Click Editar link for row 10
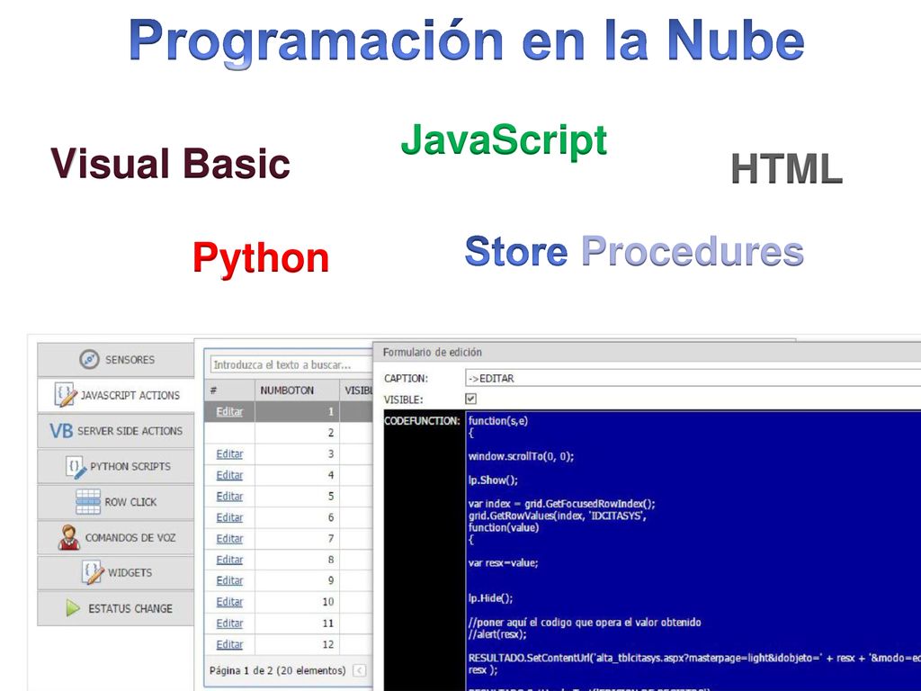The width and height of the screenshot is (921, 691). tap(229, 602)
